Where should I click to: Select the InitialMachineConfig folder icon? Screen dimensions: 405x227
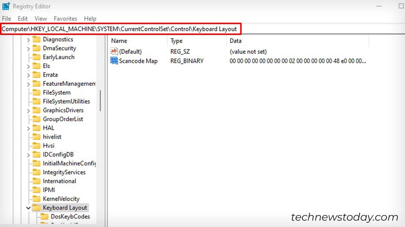coord(36,163)
